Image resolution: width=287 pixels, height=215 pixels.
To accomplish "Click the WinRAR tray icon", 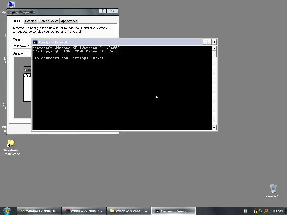I will (256, 211).
